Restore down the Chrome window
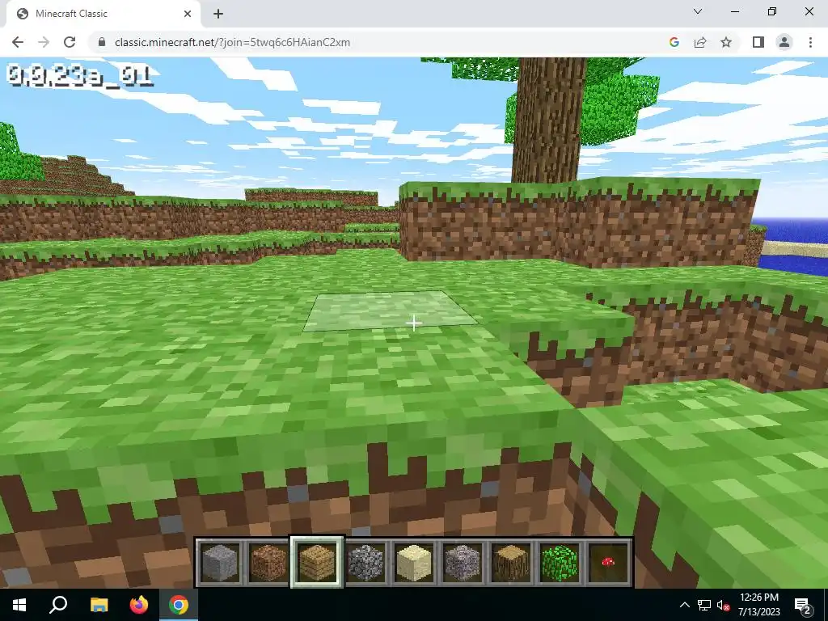This screenshot has height=621, width=828. pos(772,11)
